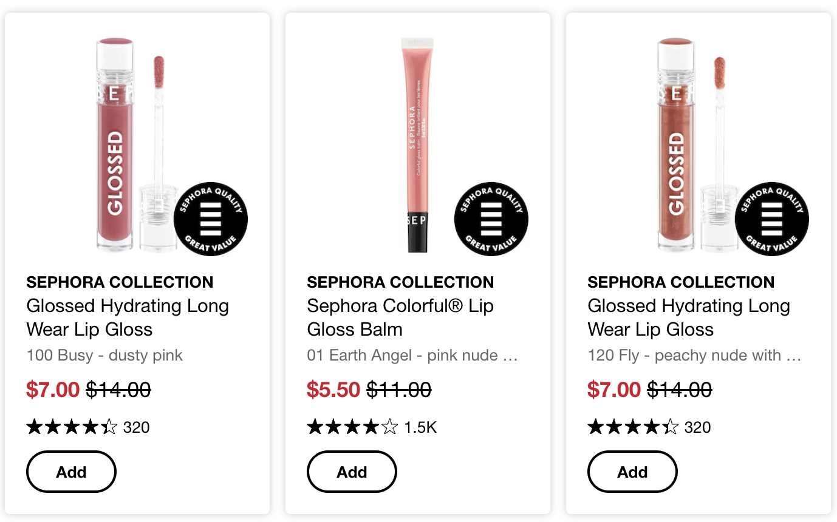The height and width of the screenshot is (522, 837).
Task: Click Sephora Quality badge on 120 Fly gloss
Action: 772,219
